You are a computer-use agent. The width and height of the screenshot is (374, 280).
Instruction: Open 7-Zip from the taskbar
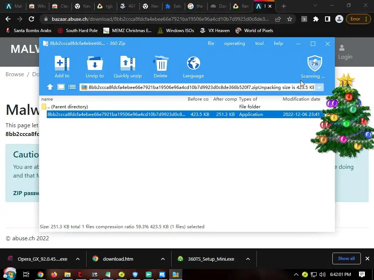pos(95,275)
